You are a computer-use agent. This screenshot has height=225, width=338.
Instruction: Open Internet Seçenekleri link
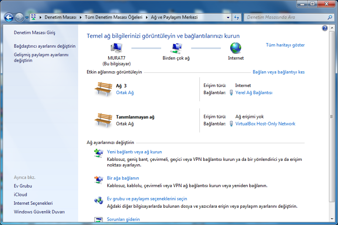click(33, 203)
